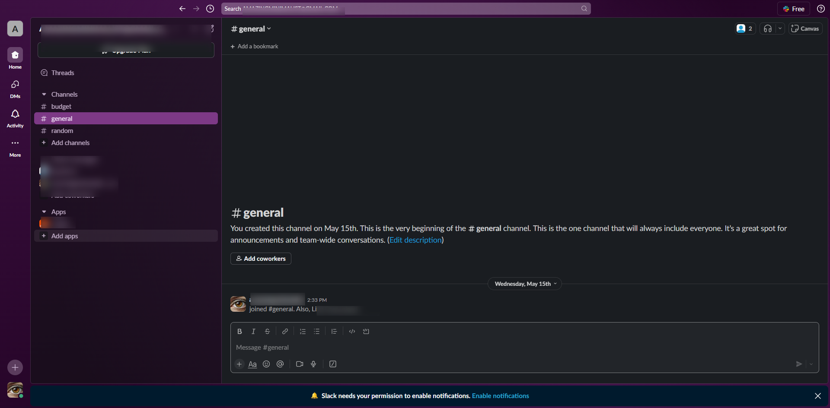Open the emoji picker
Screen dimensions: 830x408
[x=266, y=364]
